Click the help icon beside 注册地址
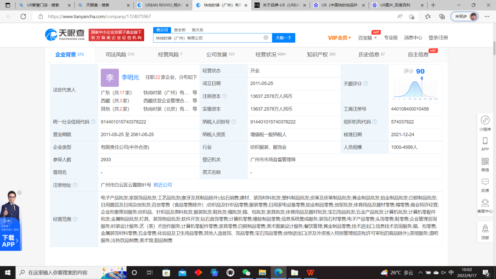This screenshot has height=279, width=496. pyautogui.click(x=75, y=185)
